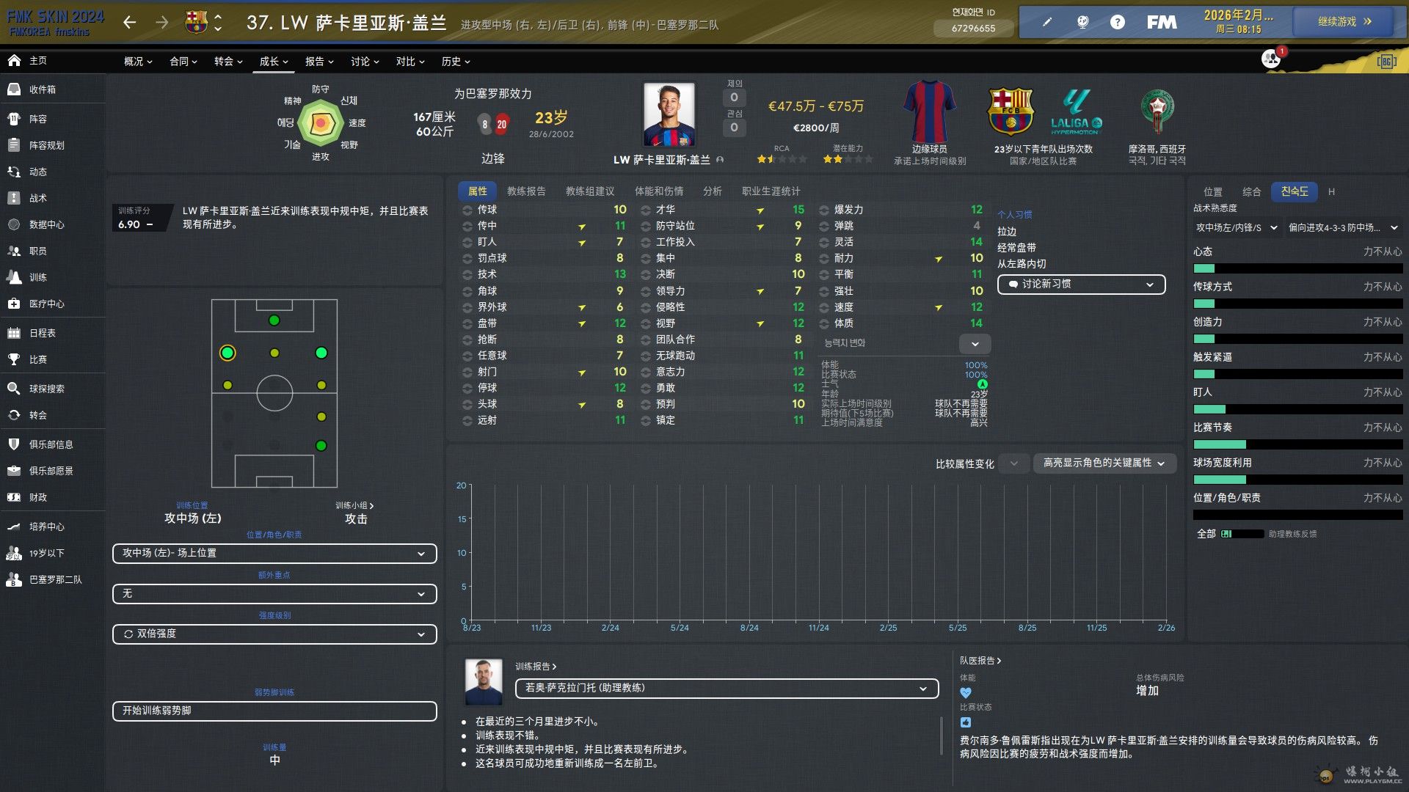The height and width of the screenshot is (792, 1409).
Task: Click the question mark help icon
Action: click(1117, 22)
